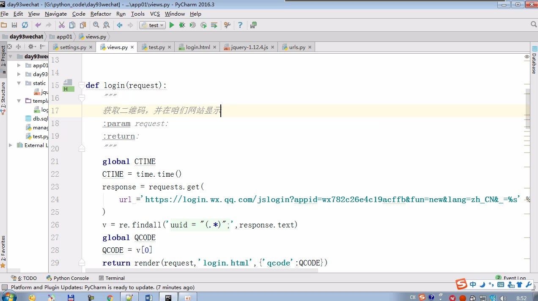Open run configuration 'test' dropdown
538x301 pixels.
pyautogui.click(x=152, y=25)
